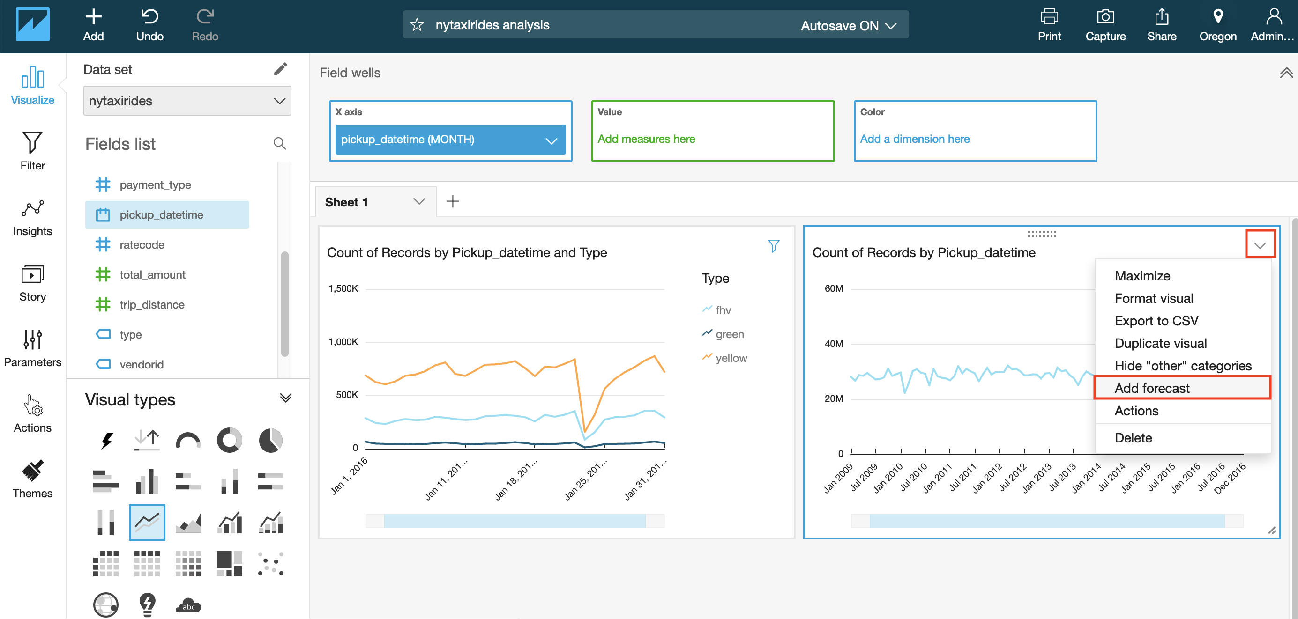Choose the scatter plot visual type

(x=270, y=563)
